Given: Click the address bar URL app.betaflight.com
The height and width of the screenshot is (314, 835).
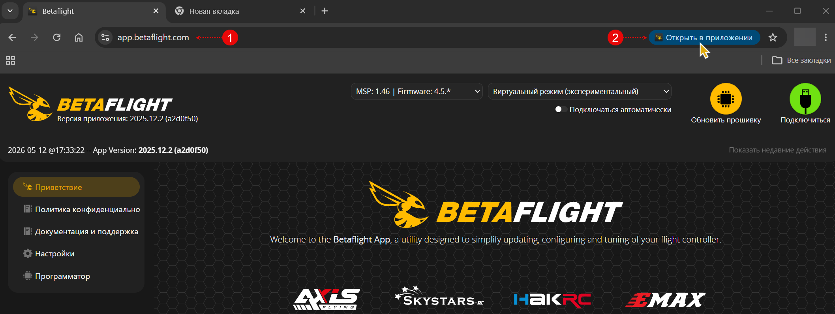Looking at the screenshot, I should pos(153,38).
